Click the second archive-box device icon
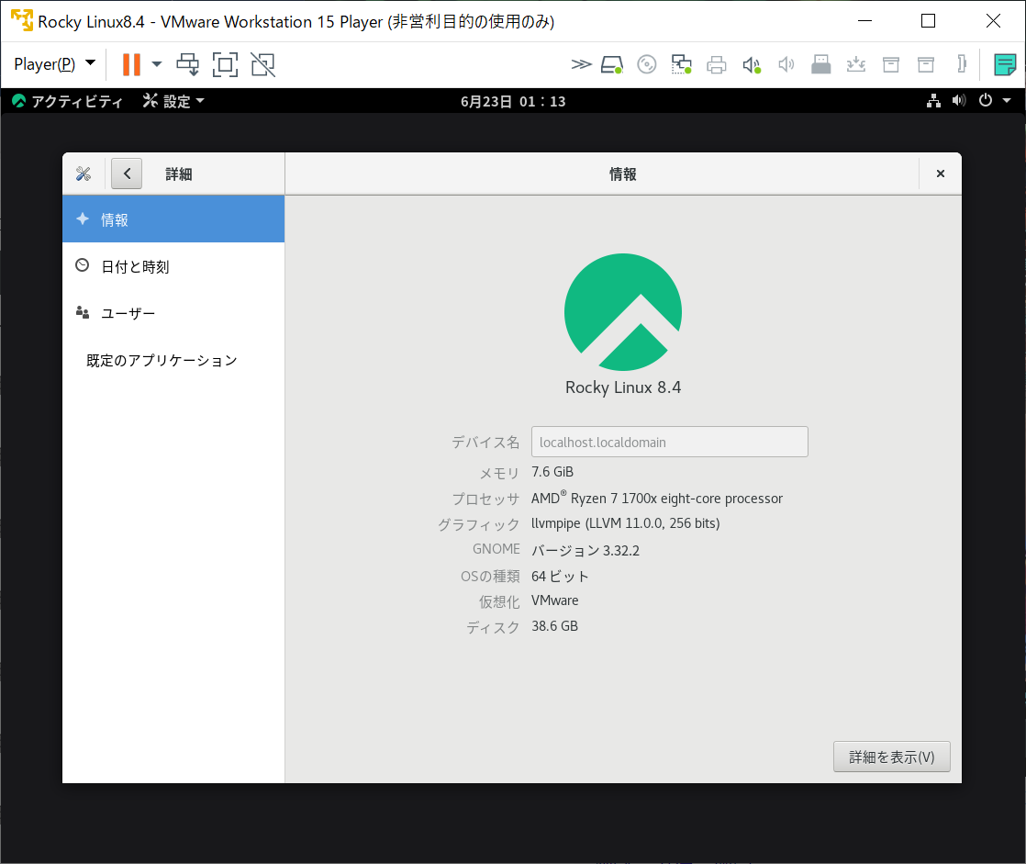The height and width of the screenshot is (864, 1026). tap(926, 64)
